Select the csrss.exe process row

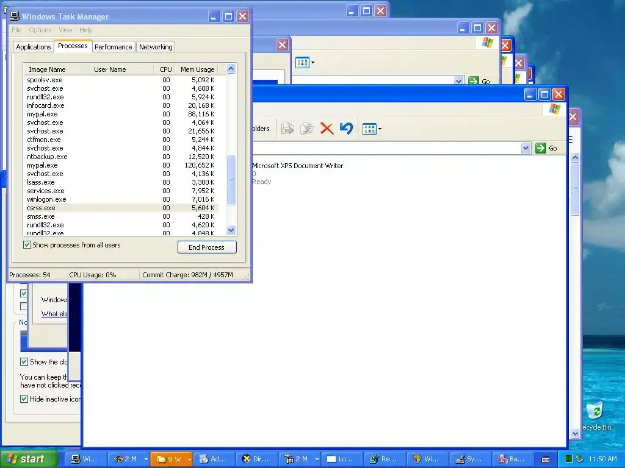(121, 208)
